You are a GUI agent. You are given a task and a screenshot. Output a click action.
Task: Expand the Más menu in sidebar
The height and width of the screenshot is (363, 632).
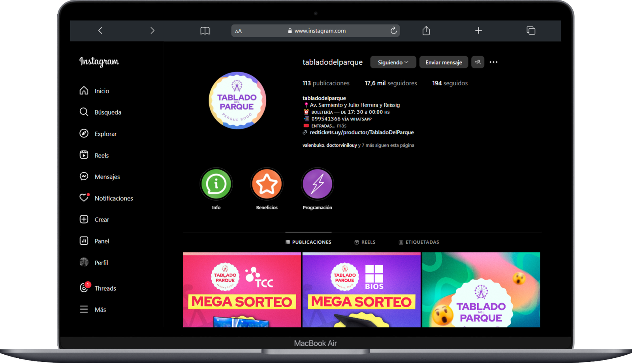84,309
